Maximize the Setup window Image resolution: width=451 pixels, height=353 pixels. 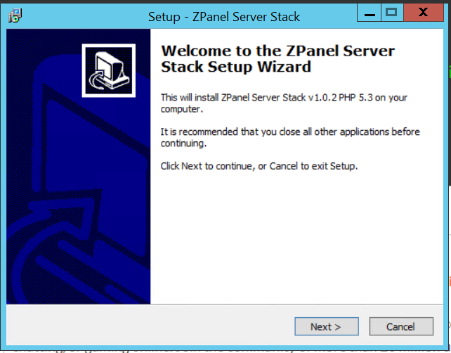pyautogui.click(x=392, y=13)
